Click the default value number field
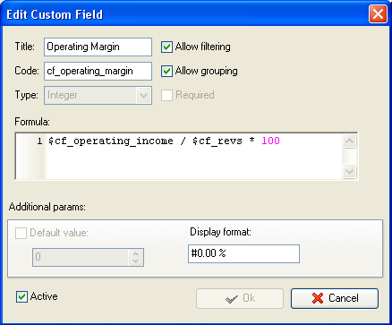 [x=81, y=257]
